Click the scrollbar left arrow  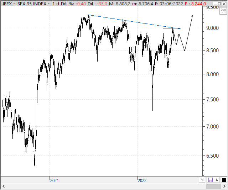[4, 186]
